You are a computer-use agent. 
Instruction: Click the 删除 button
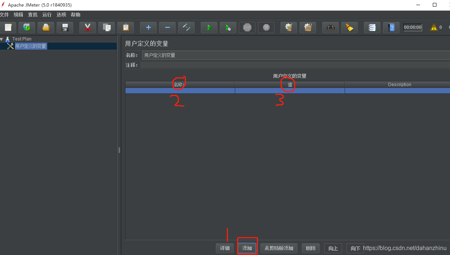pyautogui.click(x=311, y=248)
